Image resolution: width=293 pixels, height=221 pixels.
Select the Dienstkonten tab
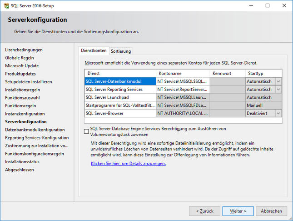94,50
